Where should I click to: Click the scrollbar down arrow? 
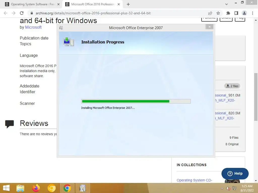(256, 181)
